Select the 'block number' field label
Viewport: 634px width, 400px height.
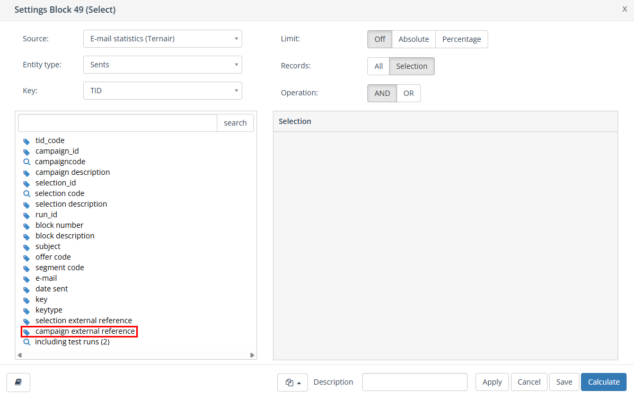point(59,225)
